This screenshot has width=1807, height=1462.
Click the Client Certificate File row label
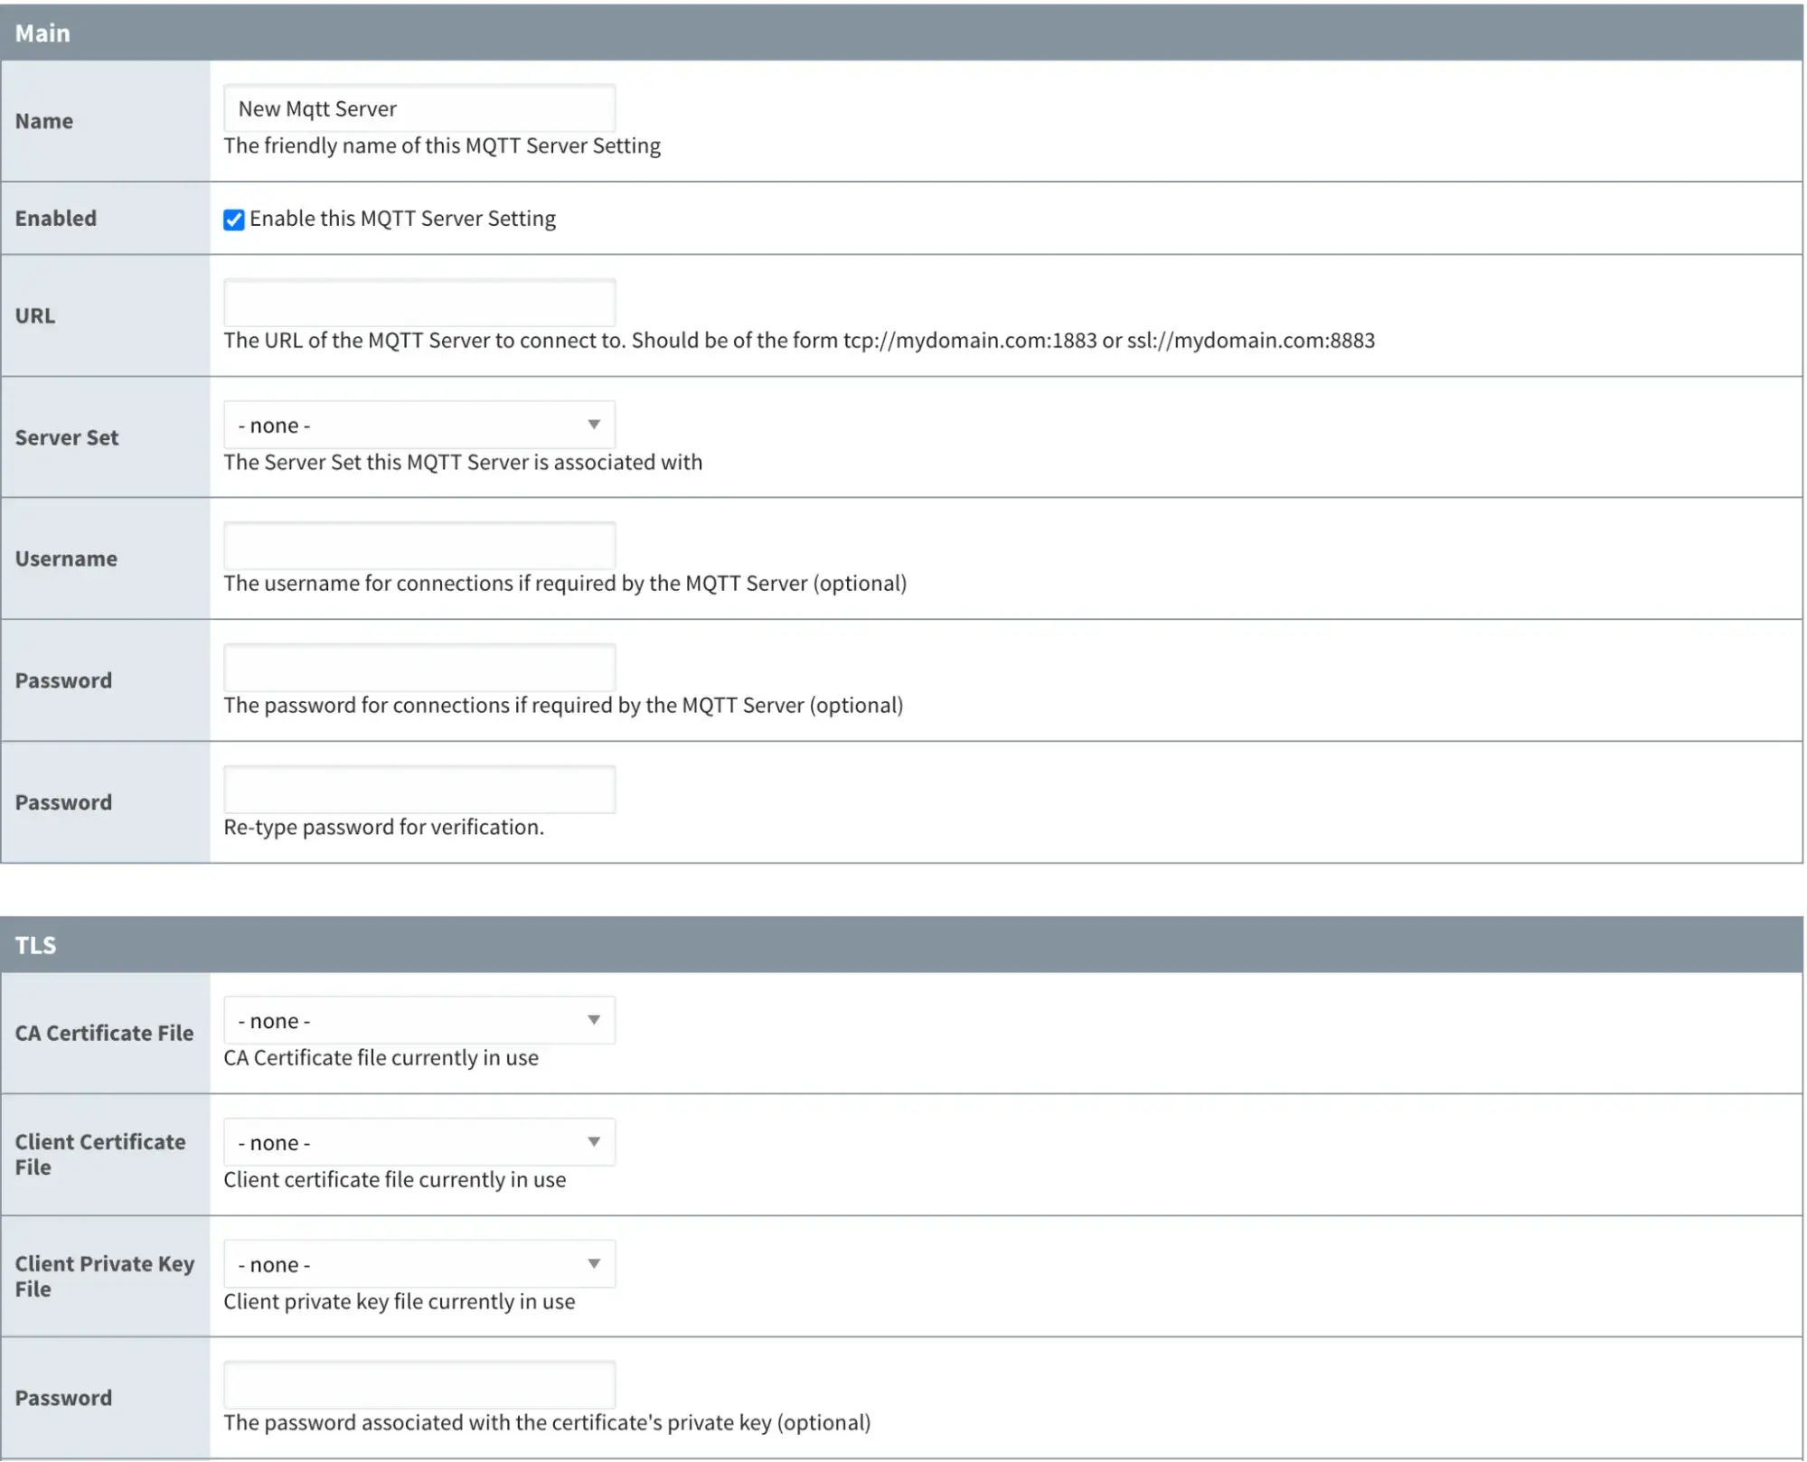click(100, 1155)
